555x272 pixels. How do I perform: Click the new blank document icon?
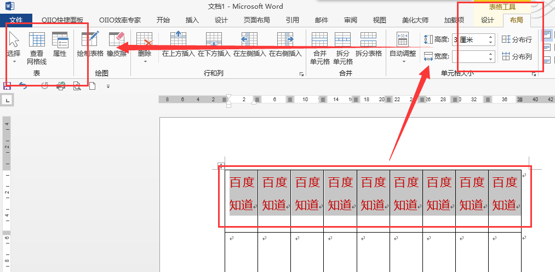click(x=93, y=85)
